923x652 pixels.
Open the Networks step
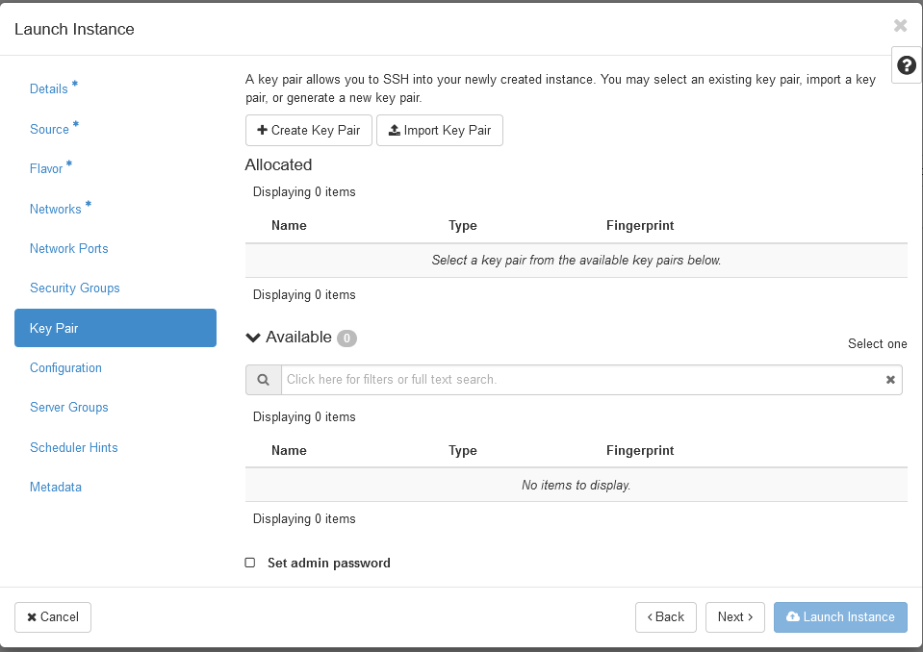pyautogui.click(x=55, y=210)
